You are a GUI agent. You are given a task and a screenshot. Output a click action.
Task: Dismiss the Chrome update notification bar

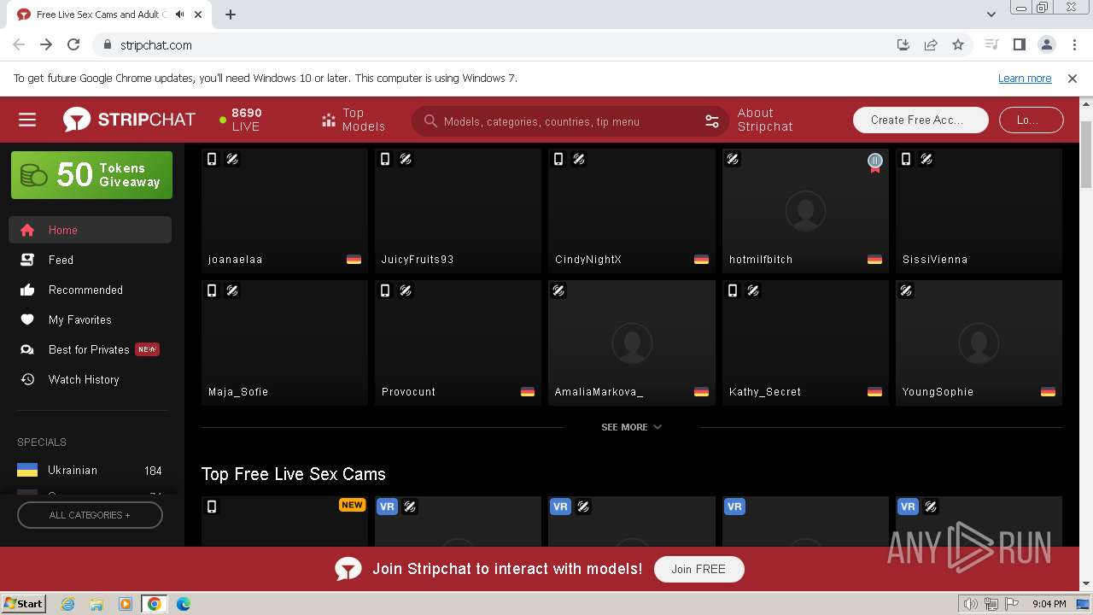pos(1073,78)
